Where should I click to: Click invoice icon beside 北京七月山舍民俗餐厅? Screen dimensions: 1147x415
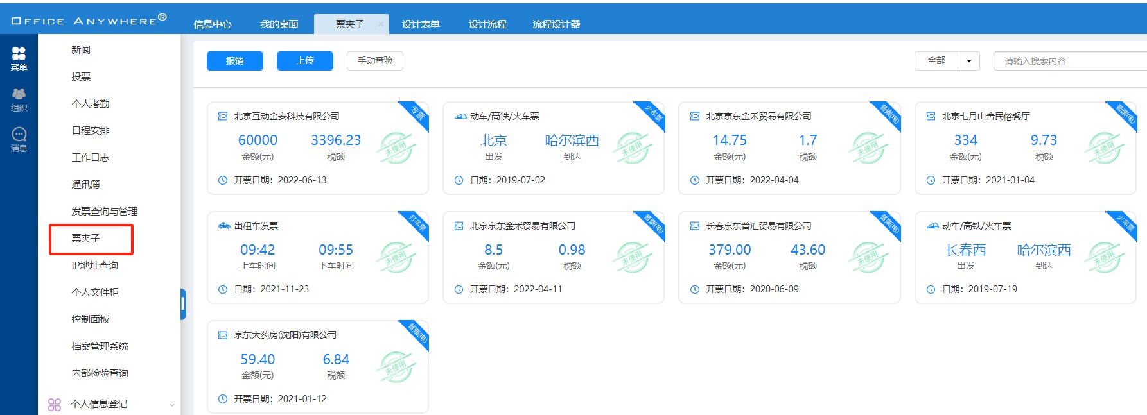click(931, 116)
